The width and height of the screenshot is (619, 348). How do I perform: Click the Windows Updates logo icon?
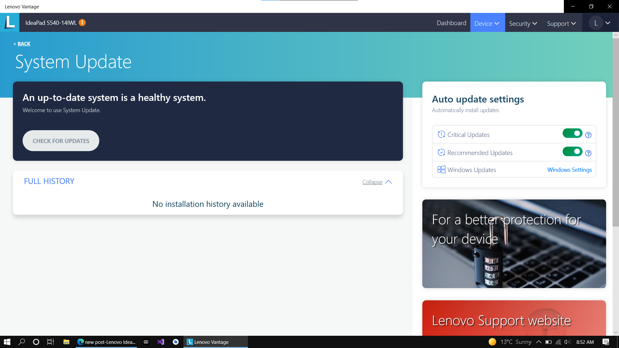coord(441,169)
